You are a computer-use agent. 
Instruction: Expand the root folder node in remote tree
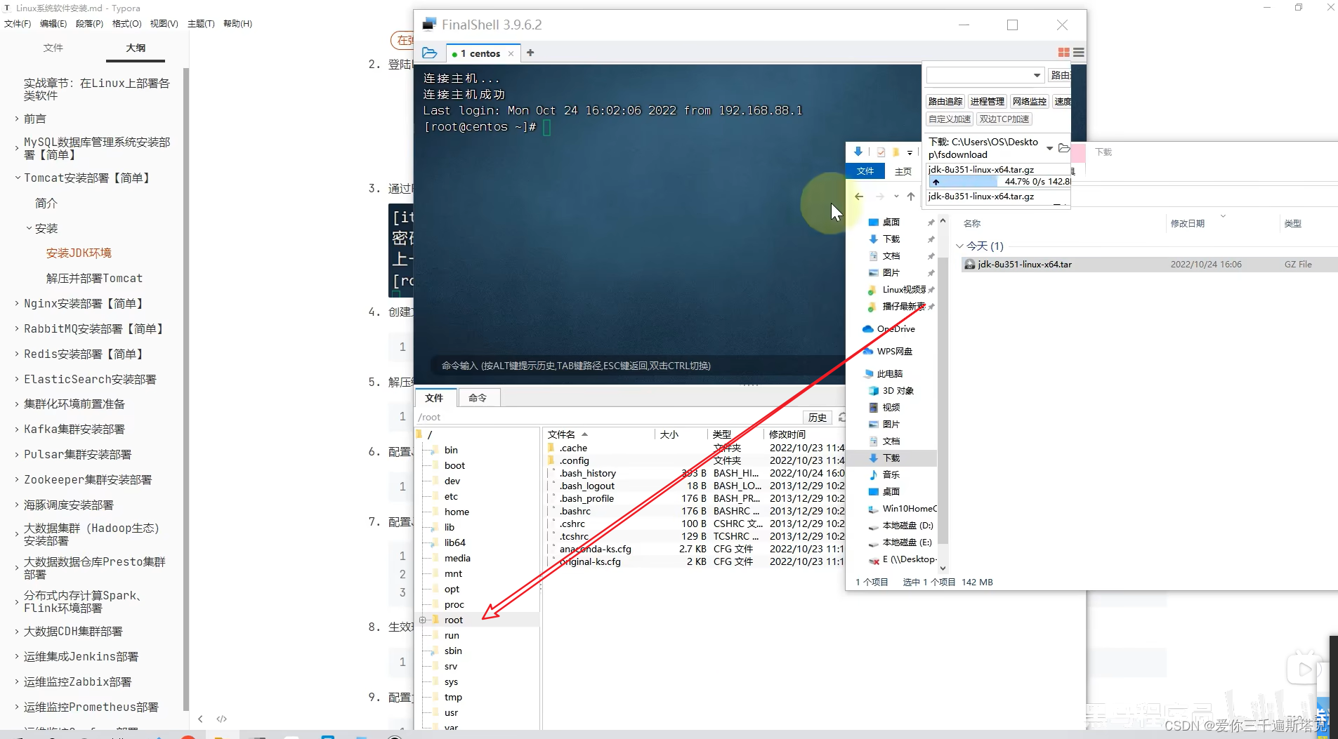[422, 620]
